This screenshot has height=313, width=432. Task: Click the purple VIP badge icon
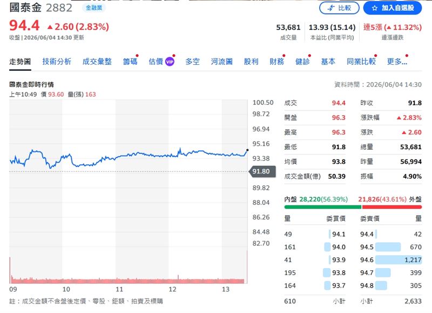tap(170, 62)
